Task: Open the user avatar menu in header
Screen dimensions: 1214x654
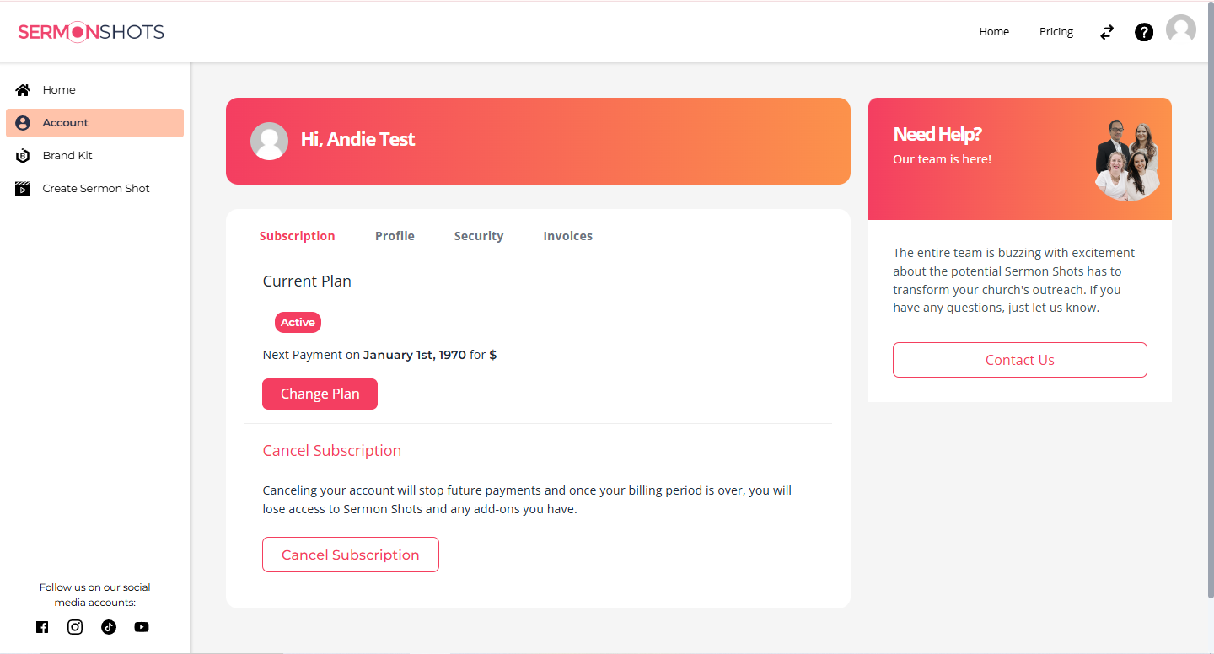Action: pyautogui.click(x=1181, y=29)
